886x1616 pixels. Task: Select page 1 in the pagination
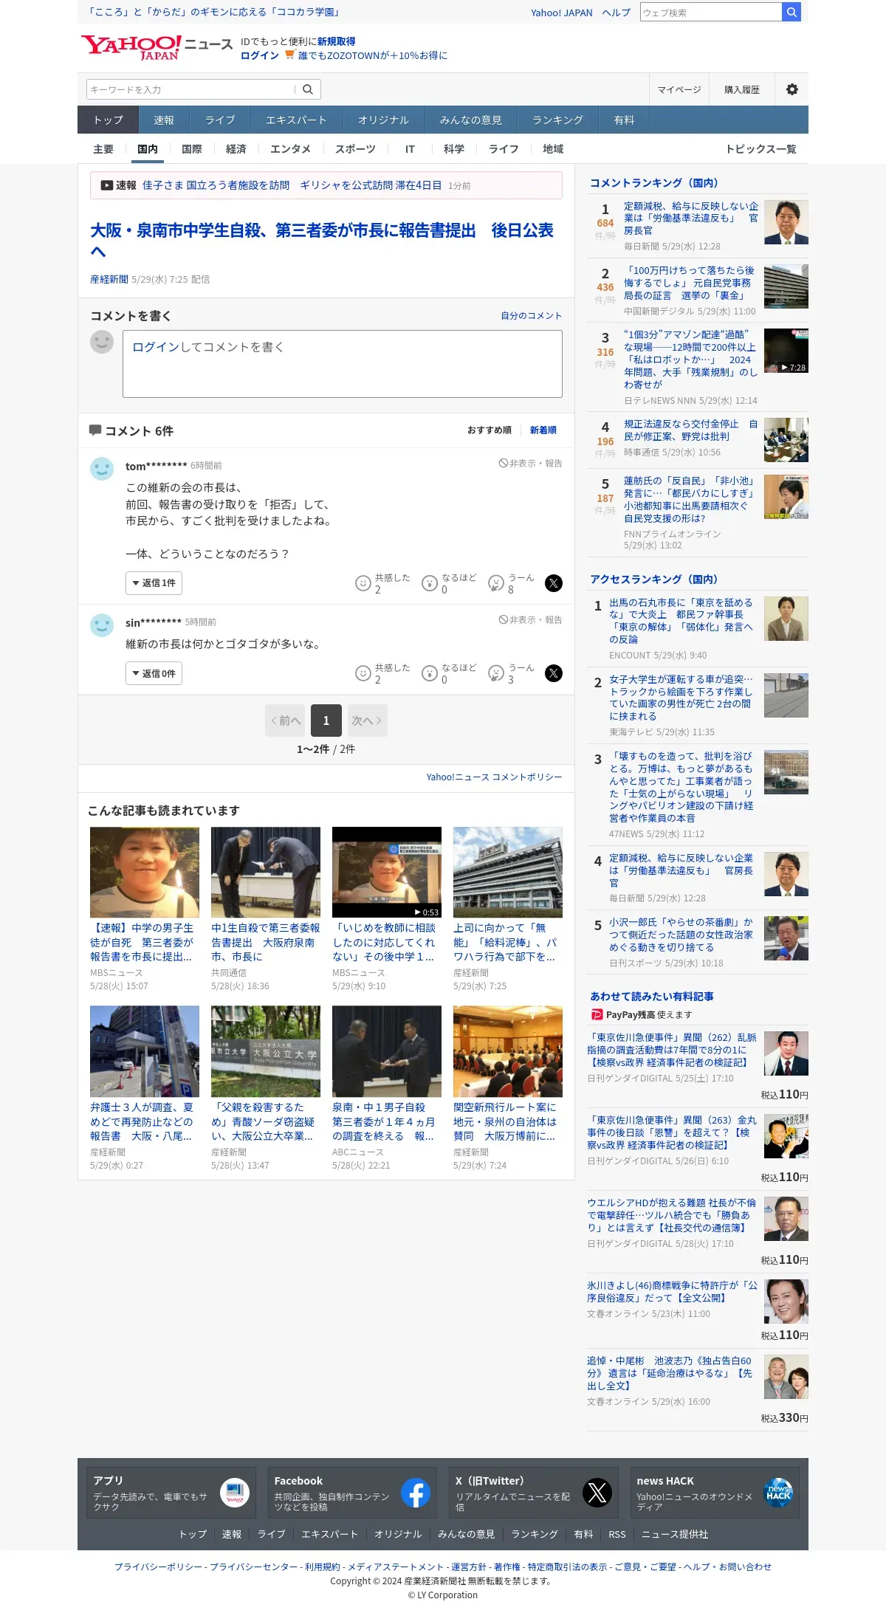326,721
